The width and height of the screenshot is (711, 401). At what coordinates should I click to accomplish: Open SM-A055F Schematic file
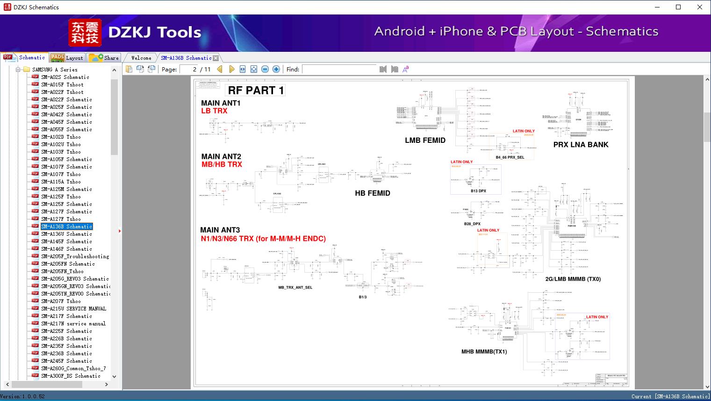click(66, 129)
